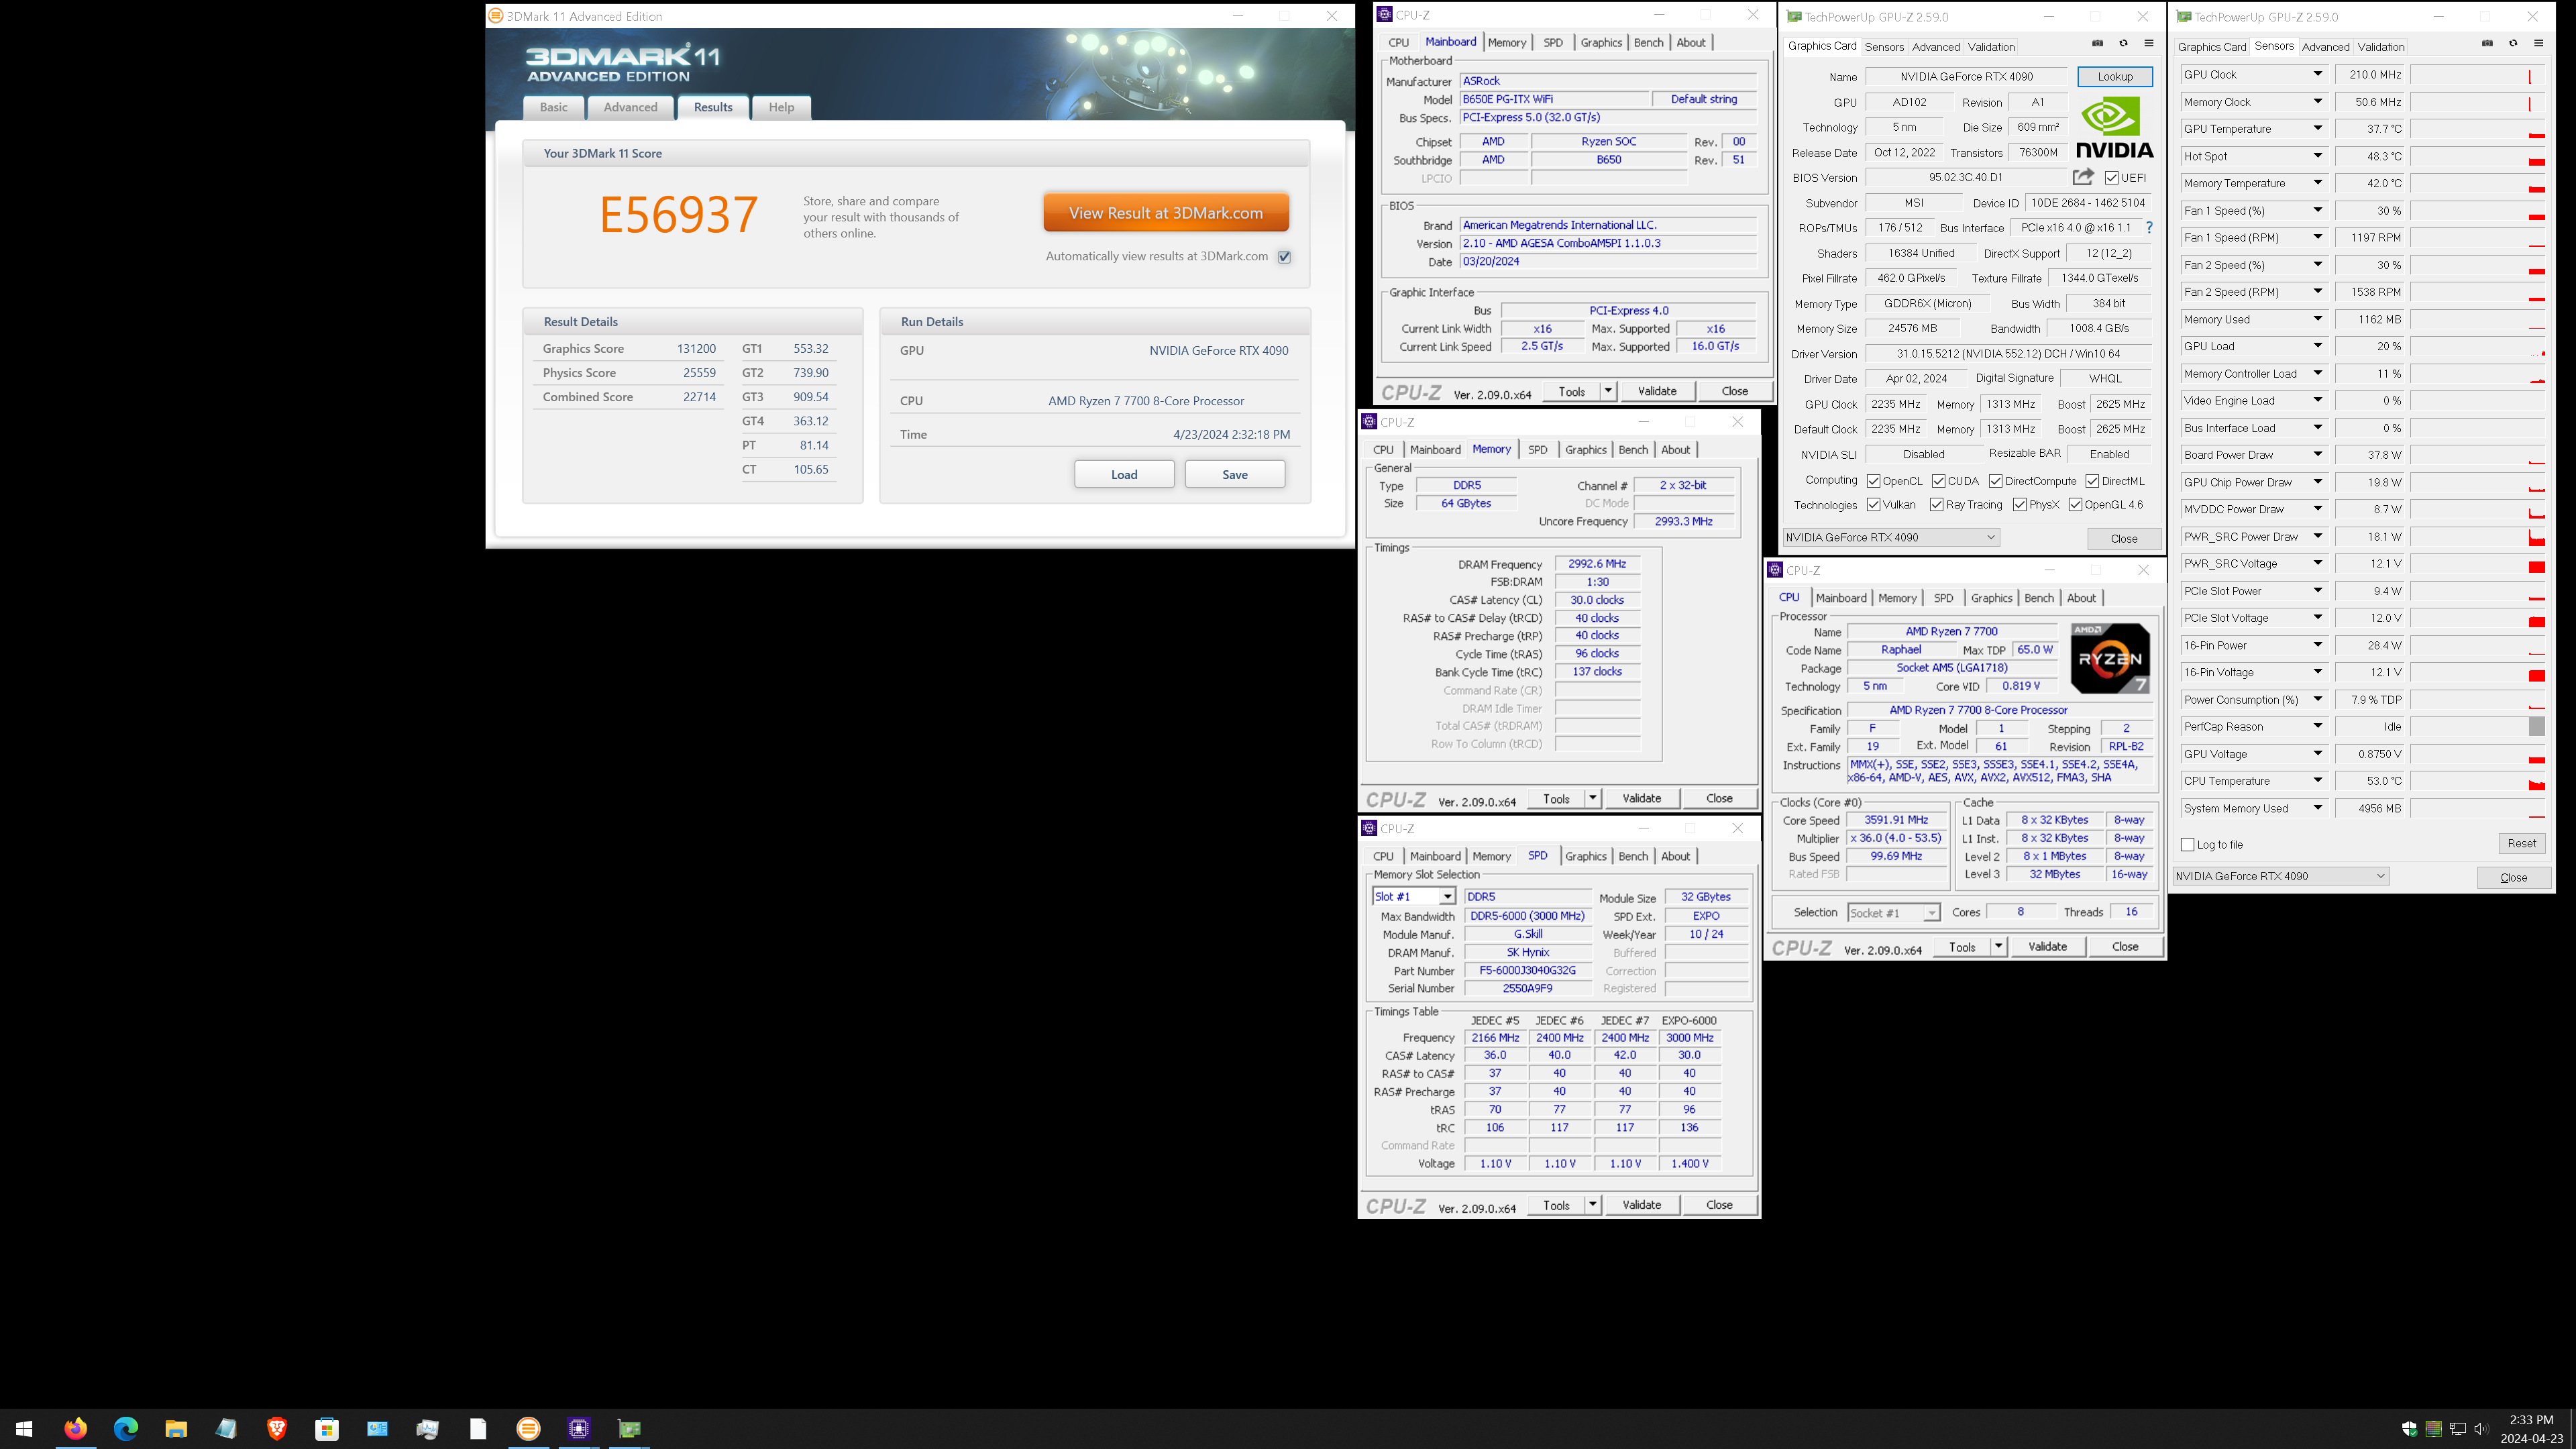2576x1449 pixels.
Task: Toggle the CUDA checkbox
Action: pos(1938,481)
